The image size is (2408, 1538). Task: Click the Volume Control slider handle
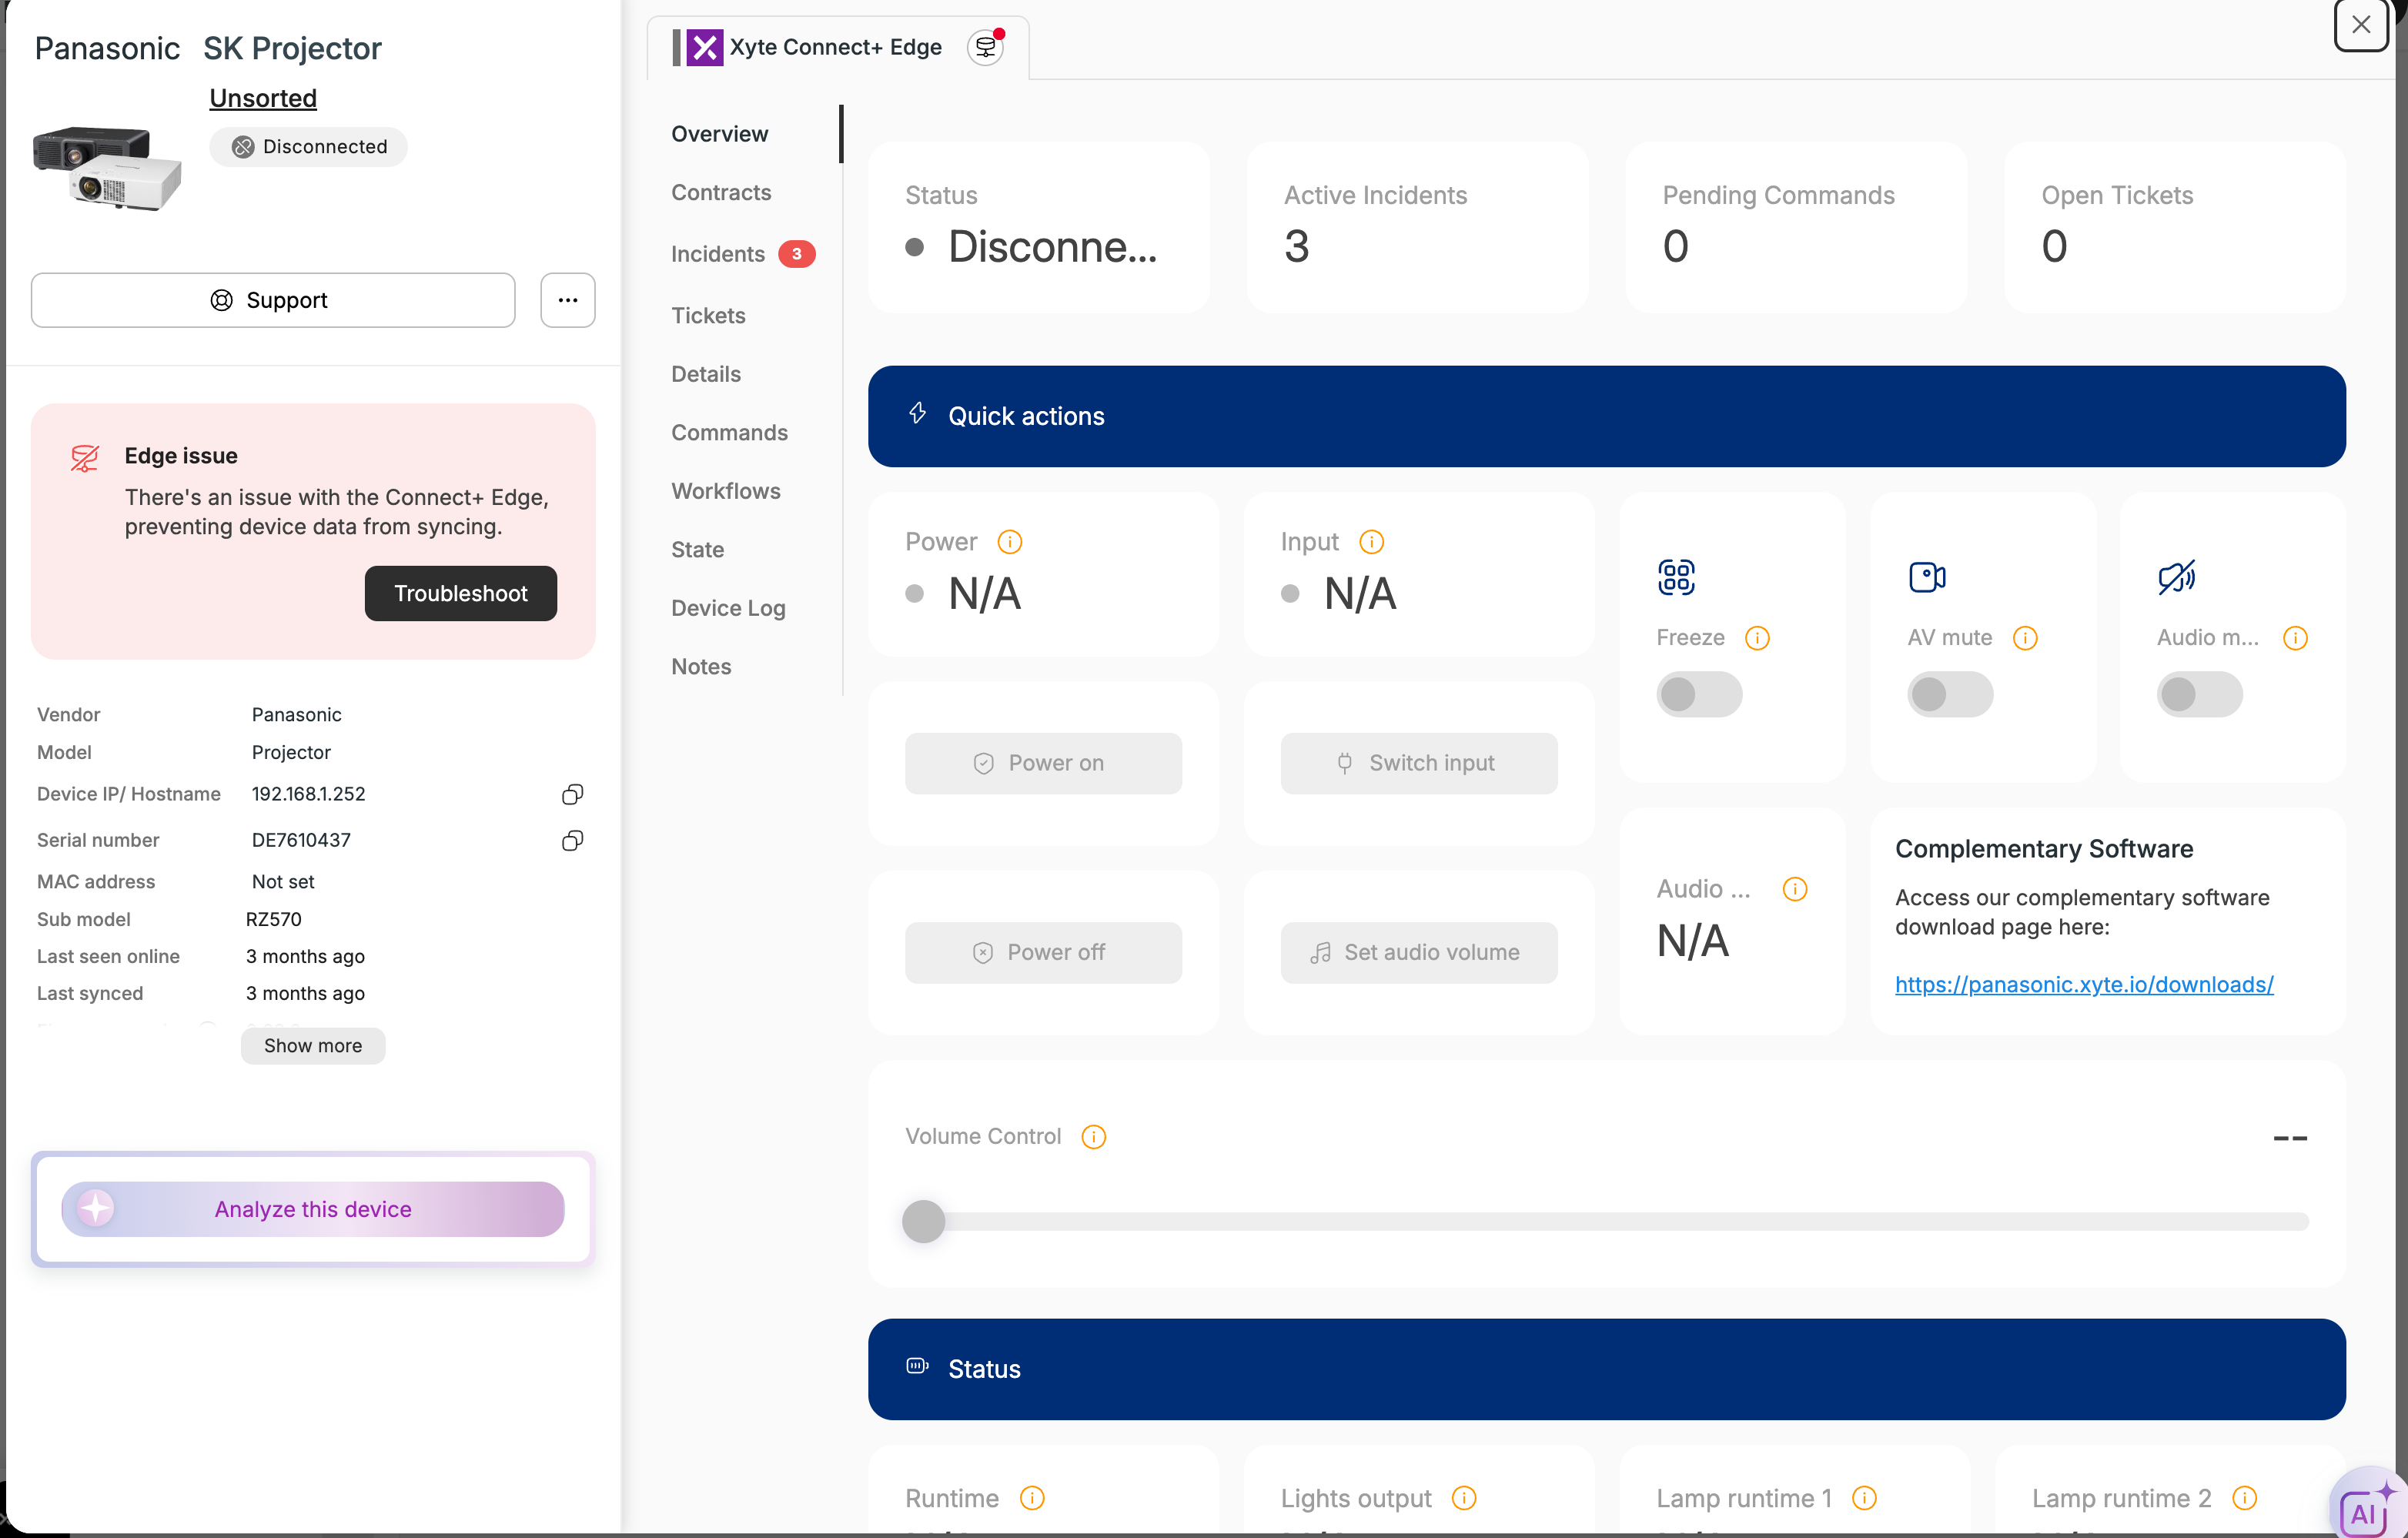pyautogui.click(x=923, y=1221)
